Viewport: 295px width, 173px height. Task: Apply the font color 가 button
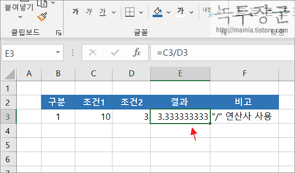click(181, 12)
